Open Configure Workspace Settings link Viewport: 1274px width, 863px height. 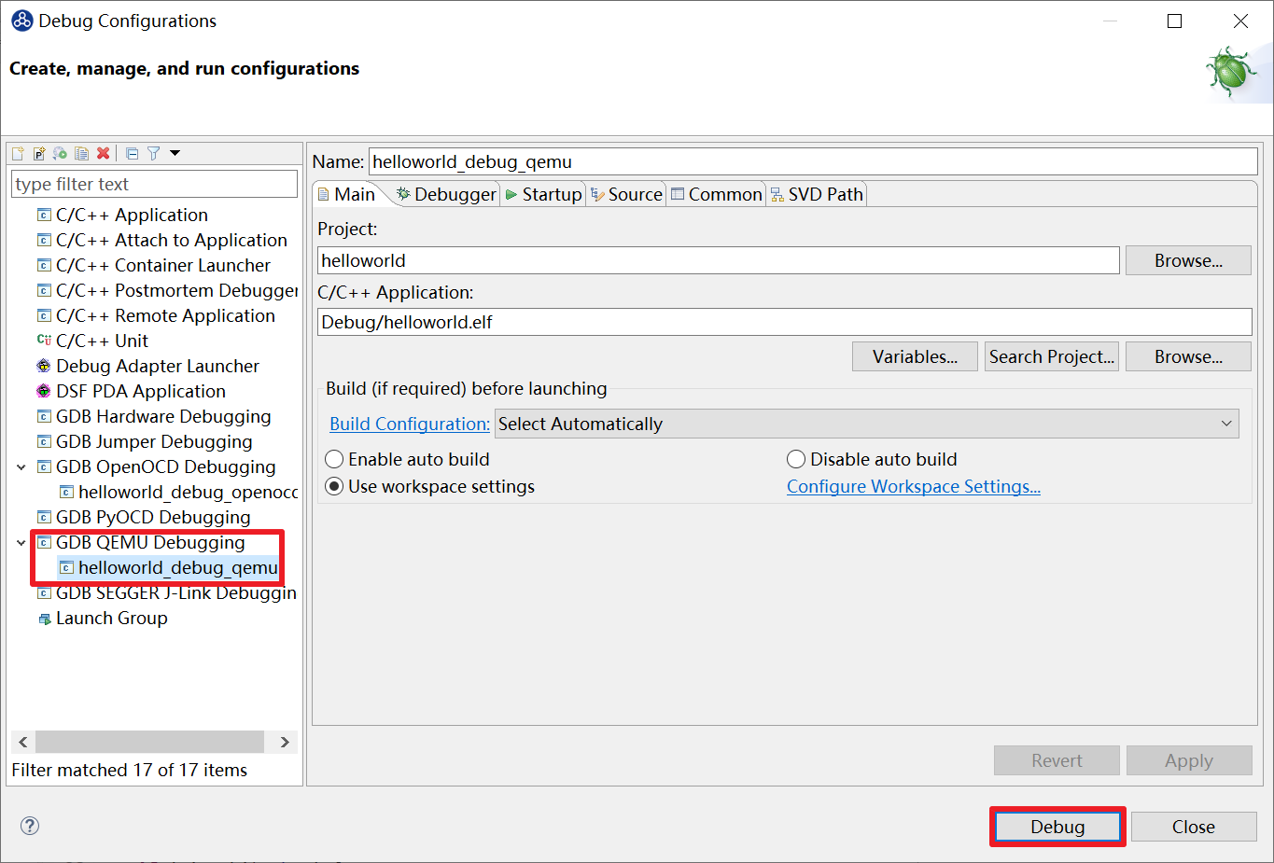click(x=913, y=486)
